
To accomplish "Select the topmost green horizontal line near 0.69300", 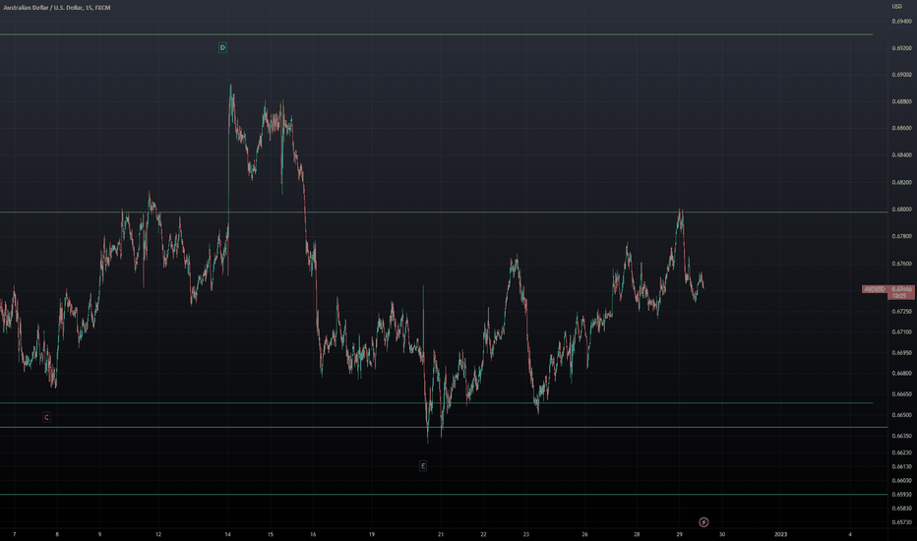I will [x=436, y=34].
